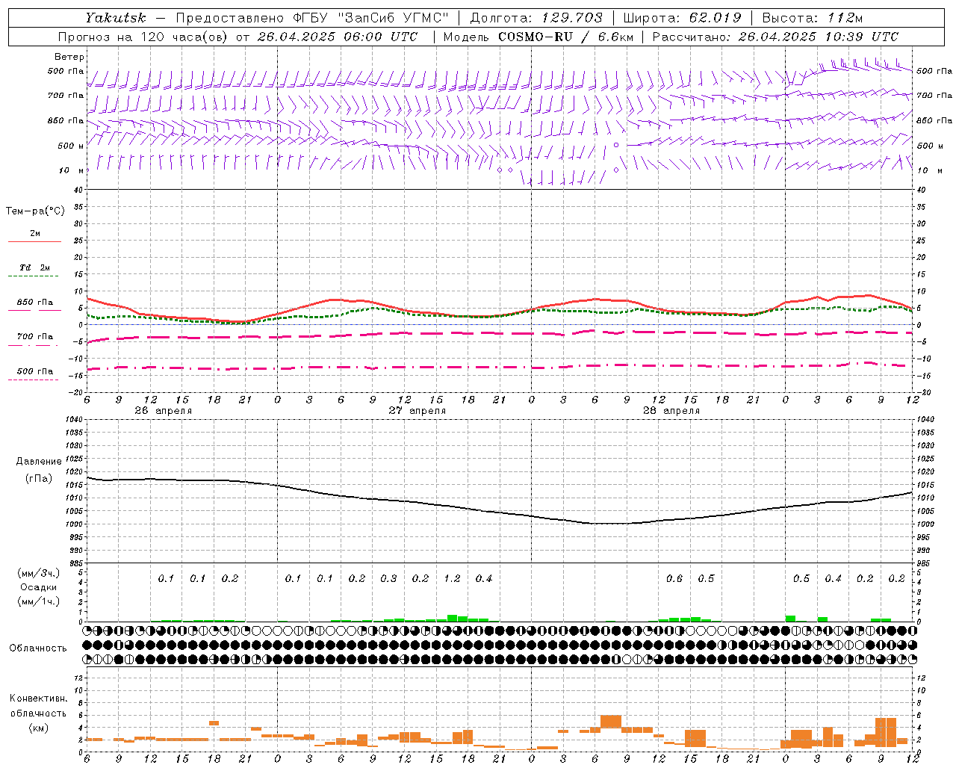Image resolution: width=956 pixels, height=765 pixels.
Task: Click the 28 апреля date label
Action: point(671,411)
